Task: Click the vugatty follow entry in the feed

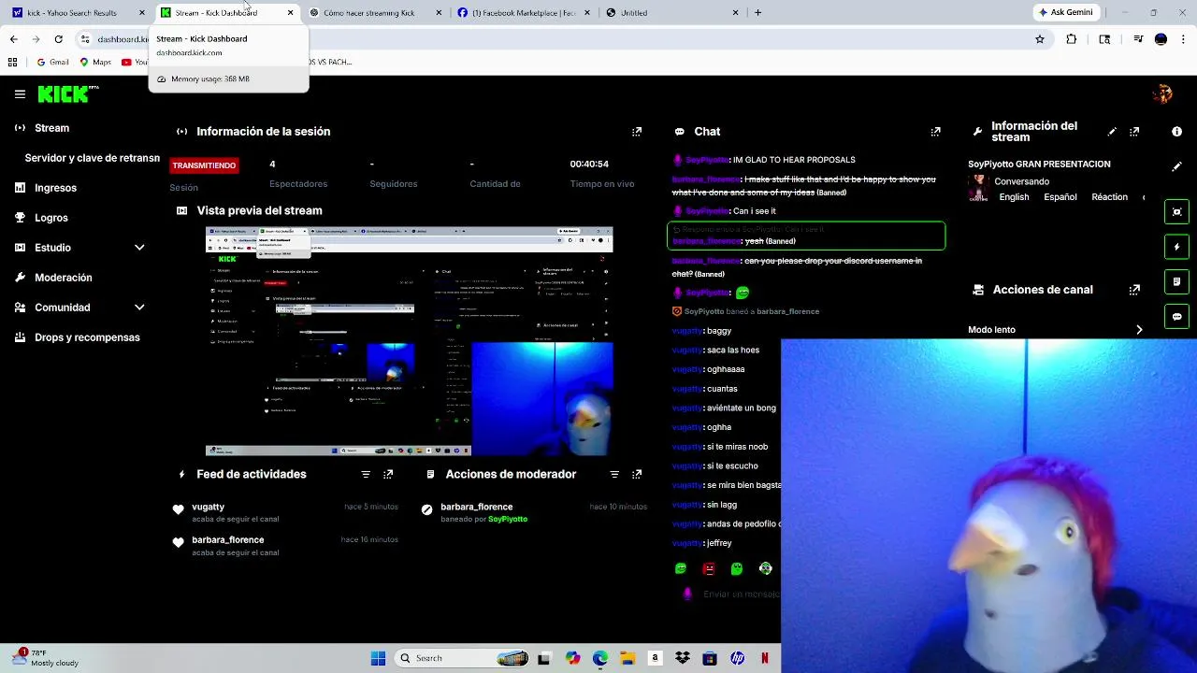Action: coord(285,513)
